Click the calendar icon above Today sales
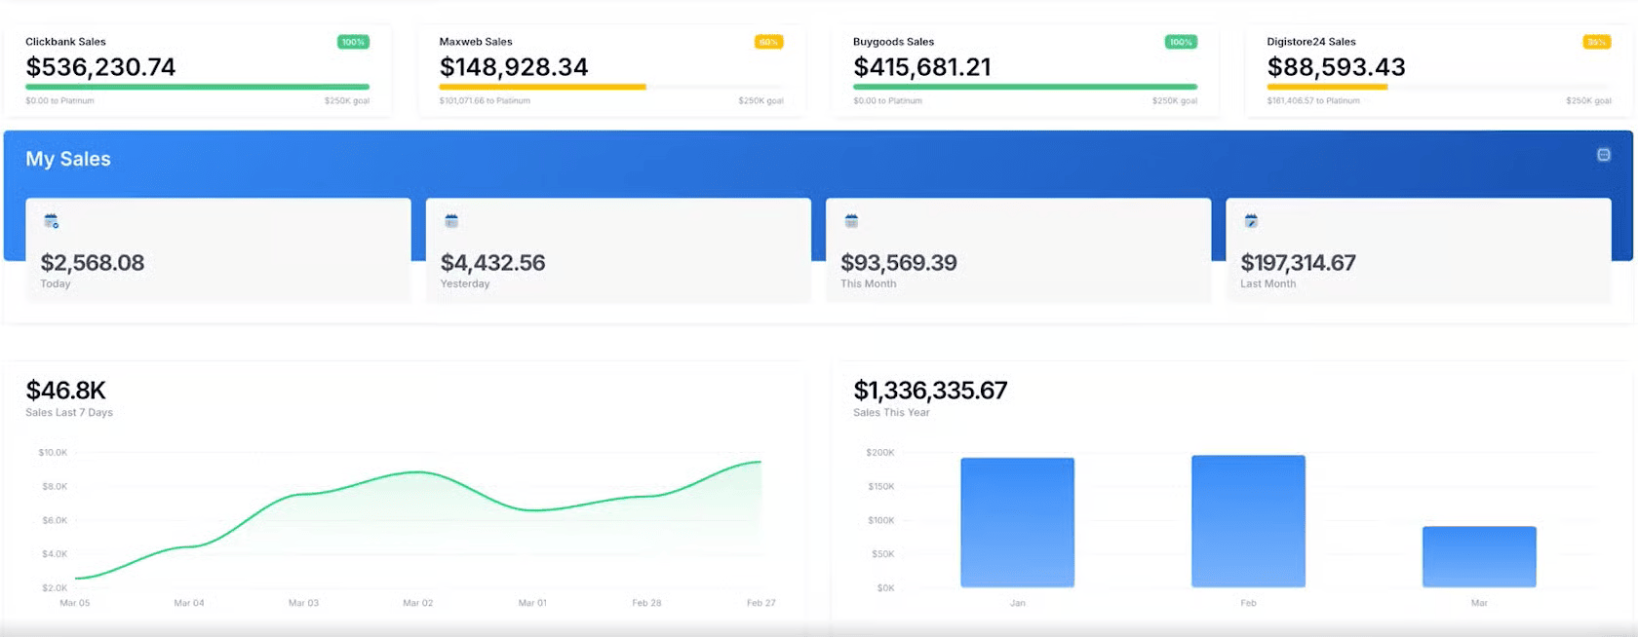Image resolution: width=1638 pixels, height=637 pixels. (x=52, y=222)
